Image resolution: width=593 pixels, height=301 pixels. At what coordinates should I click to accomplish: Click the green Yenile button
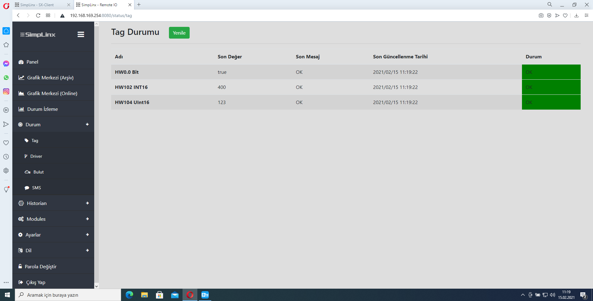pos(179,33)
